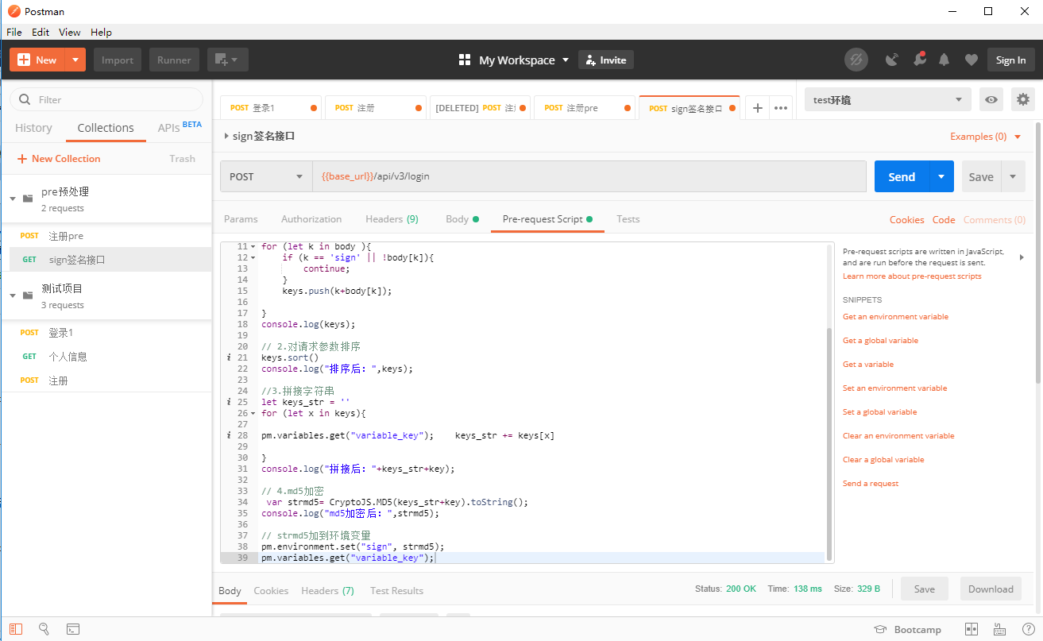
Task: Click New Collection link
Action: (x=59, y=159)
